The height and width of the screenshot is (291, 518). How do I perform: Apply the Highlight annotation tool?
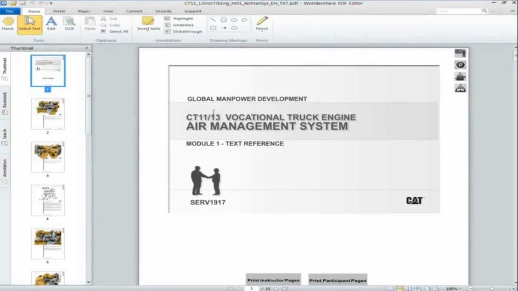coord(178,19)
